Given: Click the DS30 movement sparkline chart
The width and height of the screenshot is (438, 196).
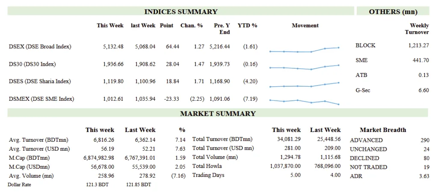Looking at the screenshot, I should click(304, 67).
